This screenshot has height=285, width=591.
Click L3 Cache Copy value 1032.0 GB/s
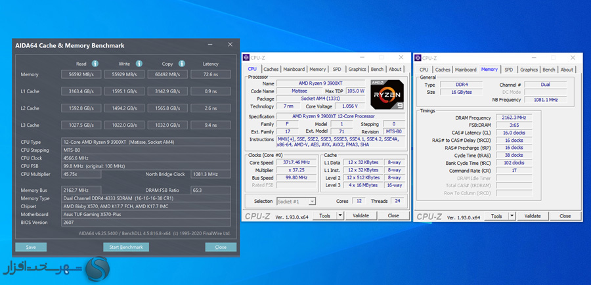[x=167, y=125]
